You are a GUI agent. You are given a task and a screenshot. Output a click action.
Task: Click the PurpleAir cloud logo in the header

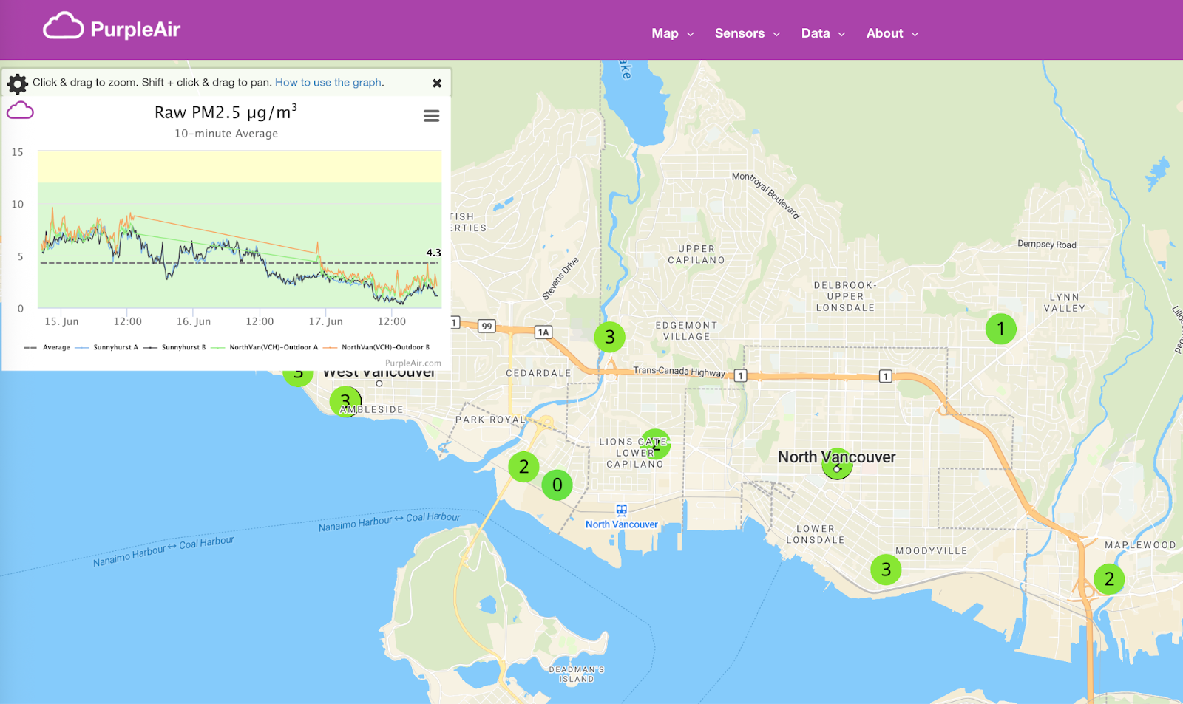tap(112, 27)
